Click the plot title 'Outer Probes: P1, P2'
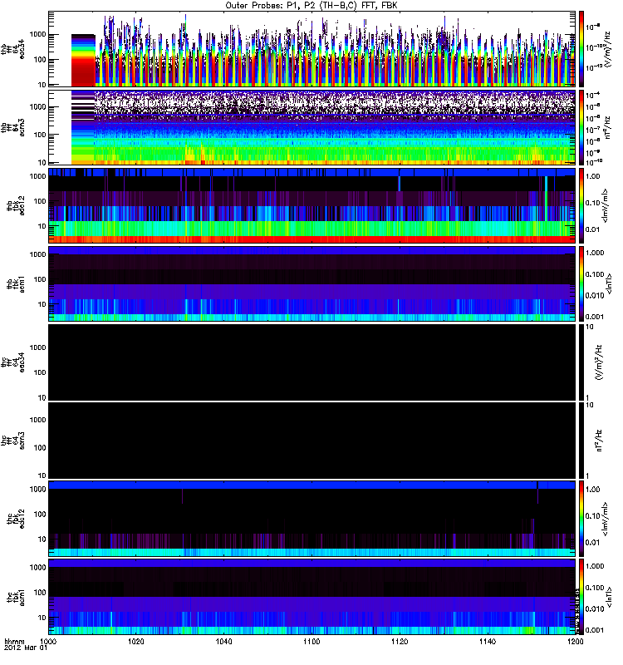Image resolution: width=623 pixels, height=665 pixels. 311,5
